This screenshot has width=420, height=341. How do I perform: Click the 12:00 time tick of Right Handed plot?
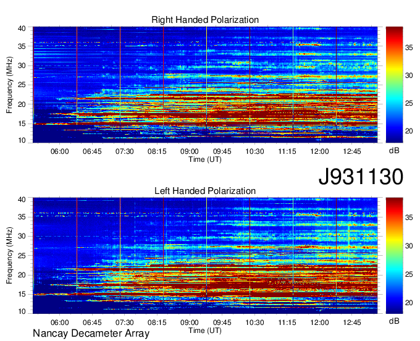[319, 151]
